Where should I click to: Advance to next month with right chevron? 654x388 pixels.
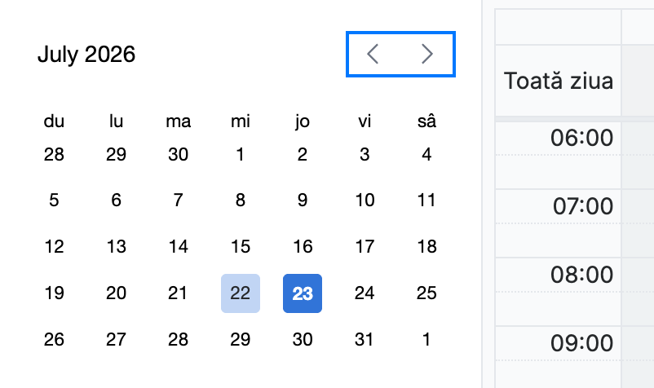pyautogui.click(x=427, y=54)
